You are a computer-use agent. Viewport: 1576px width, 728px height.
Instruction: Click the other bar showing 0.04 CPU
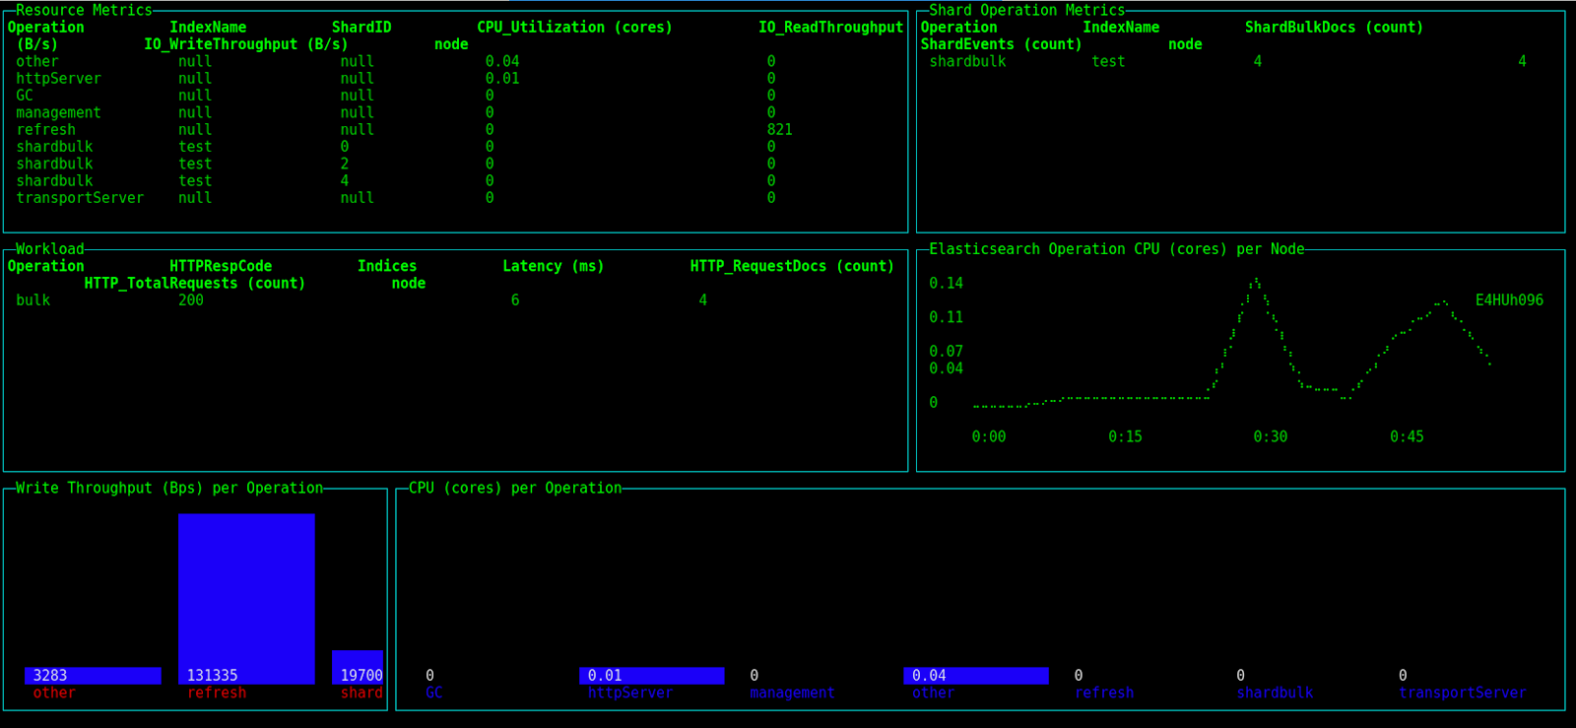(976, 676)
